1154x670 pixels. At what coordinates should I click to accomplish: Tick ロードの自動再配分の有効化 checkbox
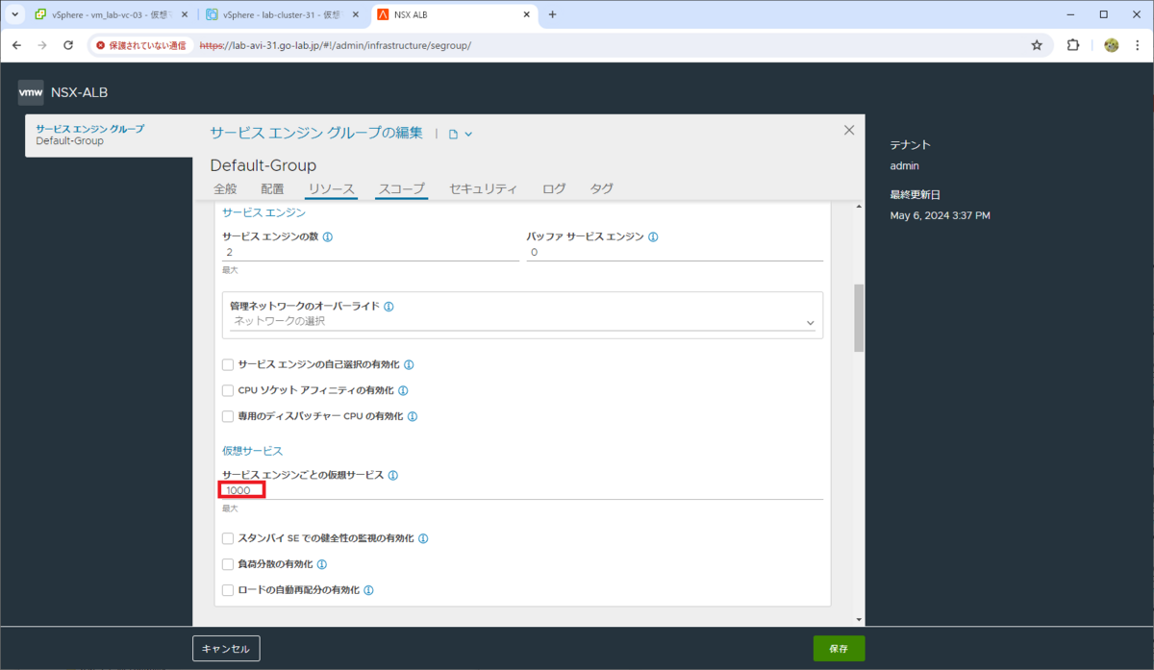[228, 590]
